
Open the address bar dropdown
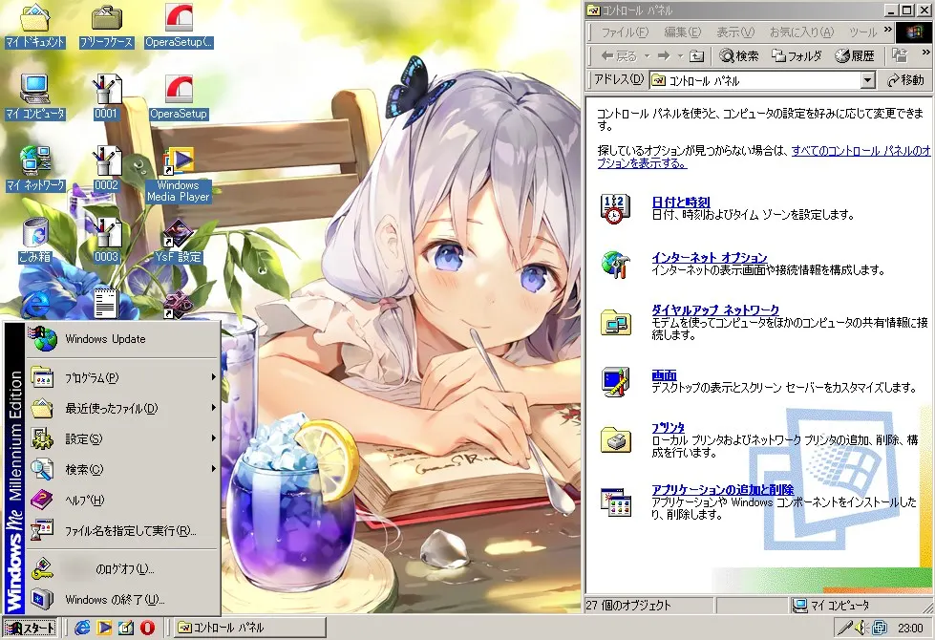[868, 80]
